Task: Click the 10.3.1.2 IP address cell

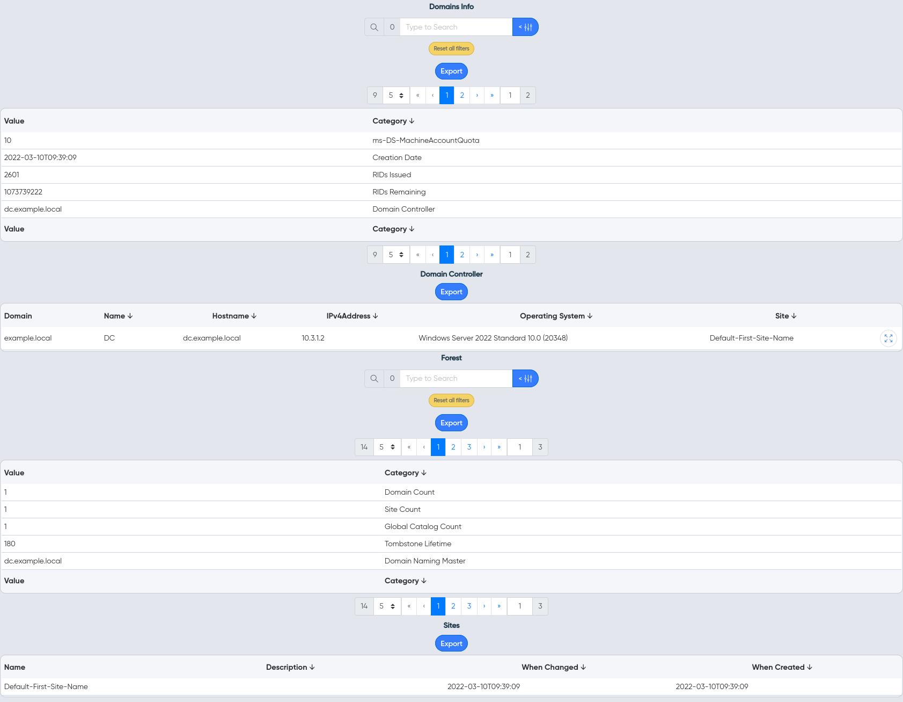Action: tap(313, 338)
